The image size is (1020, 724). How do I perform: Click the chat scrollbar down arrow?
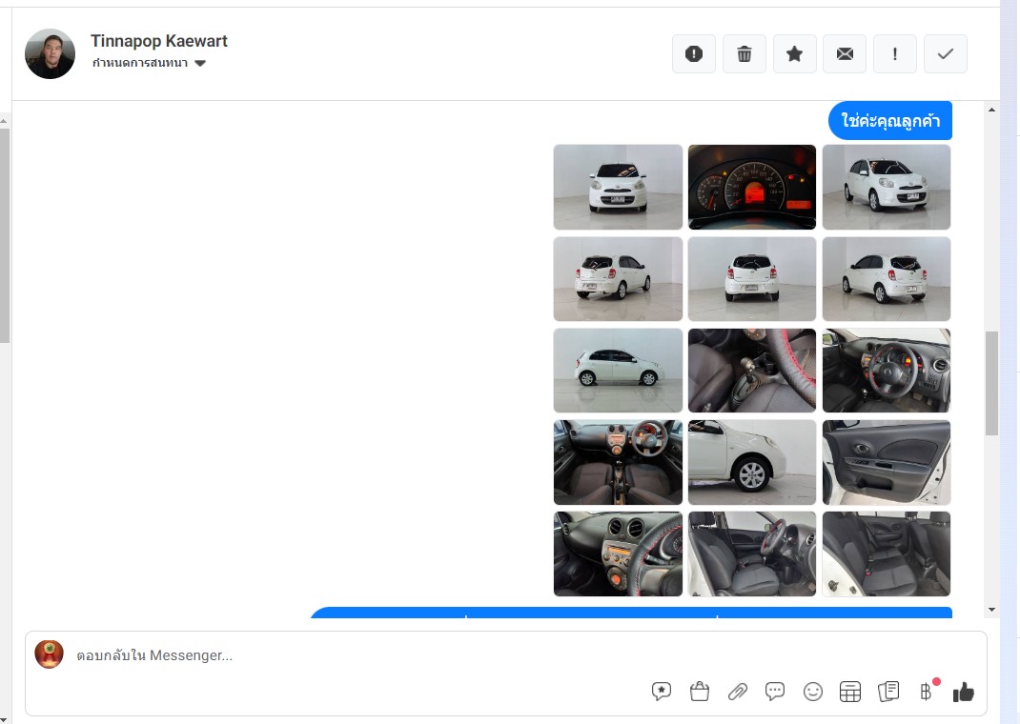point(992,610)
